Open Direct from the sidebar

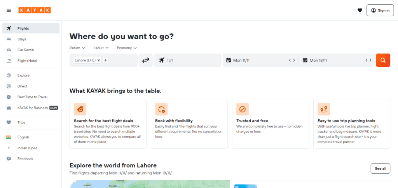31,86
